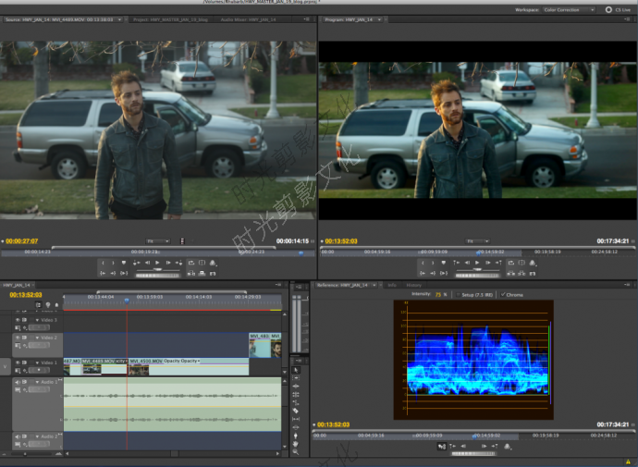Toggle visibility of Video 1 track
The width and height of the screenshot is (638, 467).
[18, 363]
